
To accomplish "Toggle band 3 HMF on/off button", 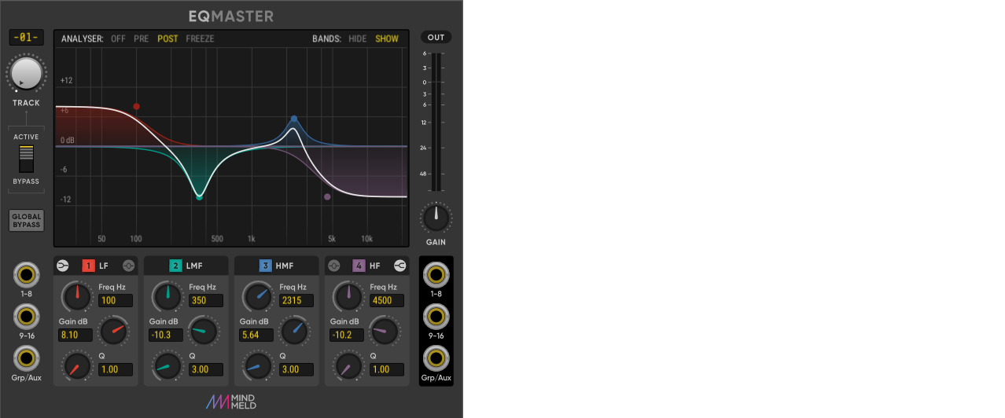I will tap(266, 266).
